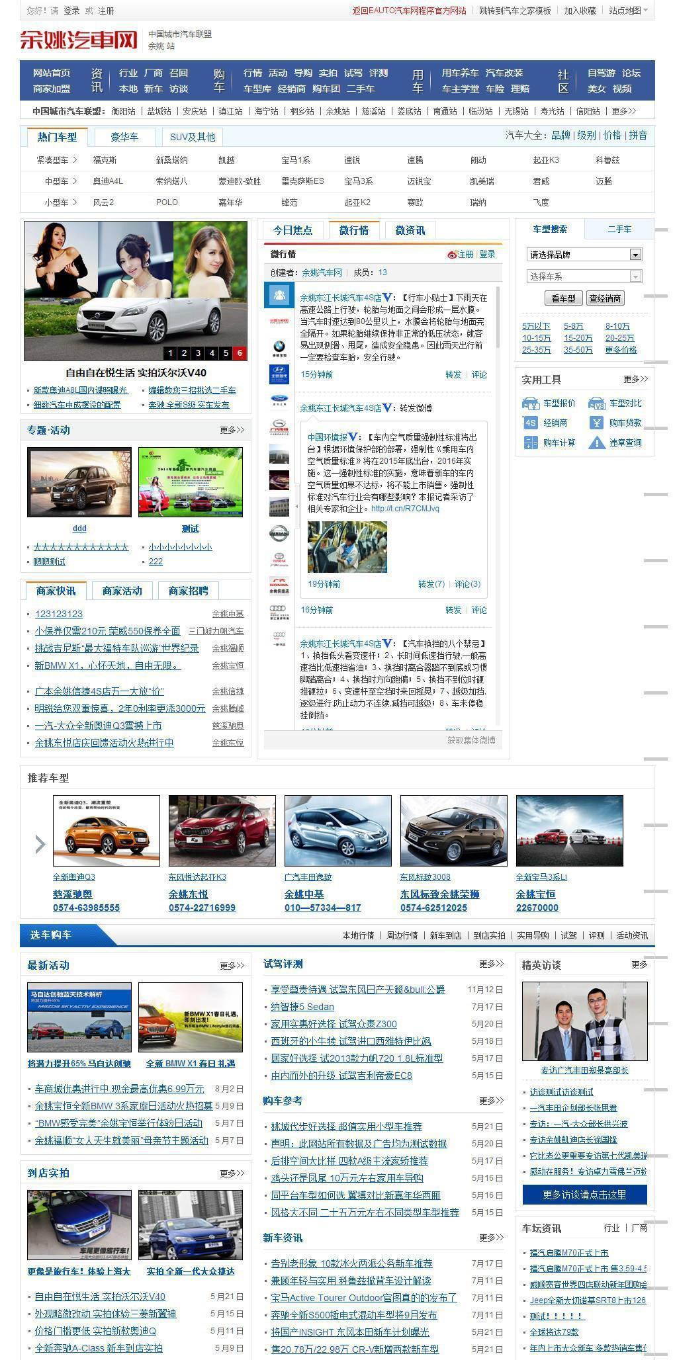Select the Honda logo avatar in the Weibo list

(279, 586)
